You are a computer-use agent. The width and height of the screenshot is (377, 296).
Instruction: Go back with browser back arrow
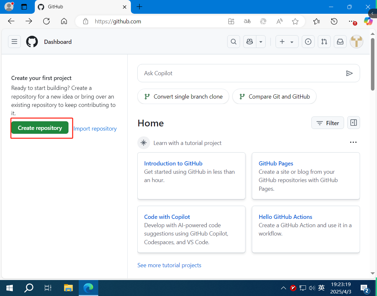11,21
